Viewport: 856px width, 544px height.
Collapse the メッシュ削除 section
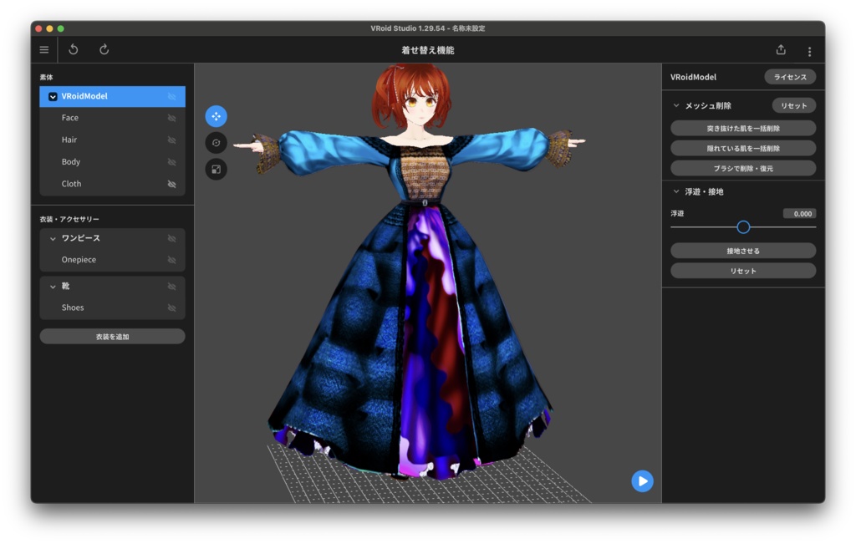[x=676, y=105]
